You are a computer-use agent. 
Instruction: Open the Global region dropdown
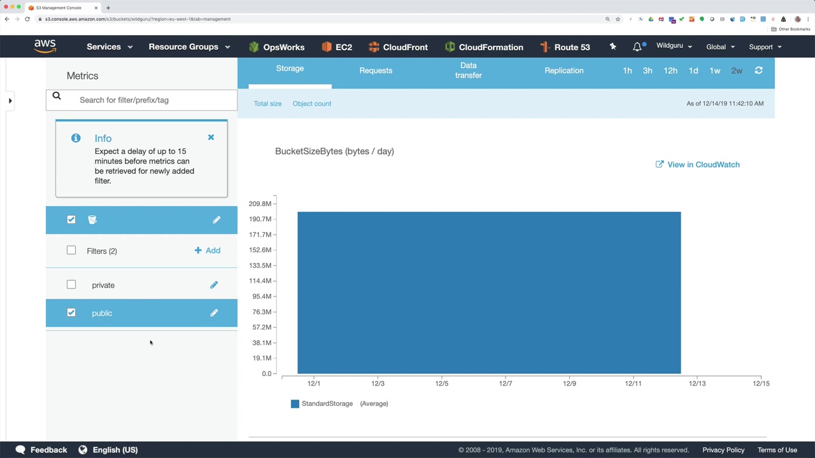tap(720, 47)
